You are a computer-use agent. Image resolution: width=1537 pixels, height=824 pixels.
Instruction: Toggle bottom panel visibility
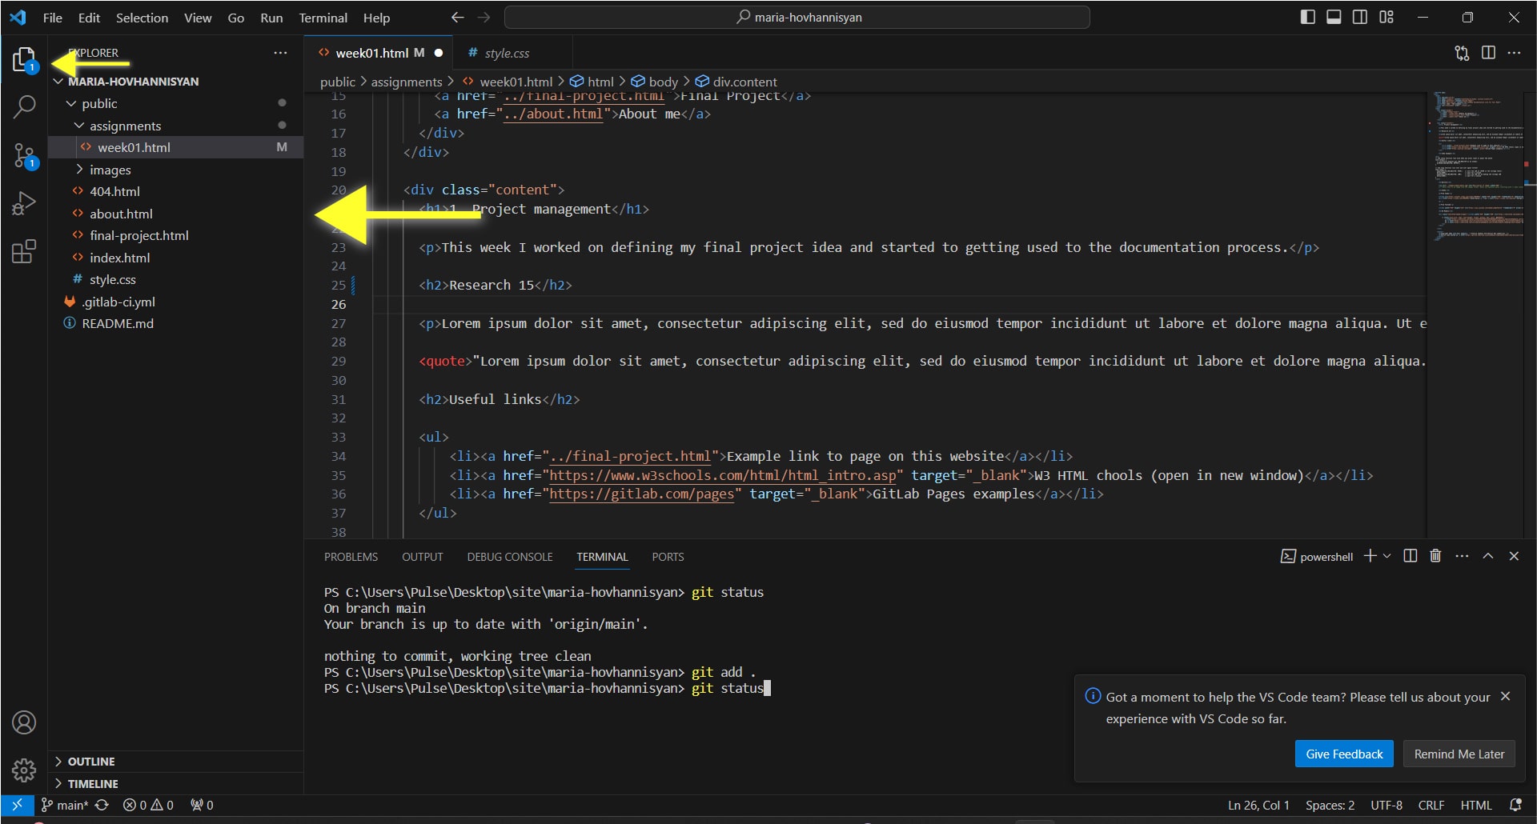pos(1334,17)
